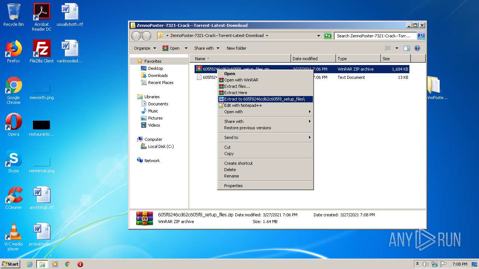This screenshot has width=479, height=269.
Task: Select meworth.png file on desktop
Action: [x=42, y=91]
